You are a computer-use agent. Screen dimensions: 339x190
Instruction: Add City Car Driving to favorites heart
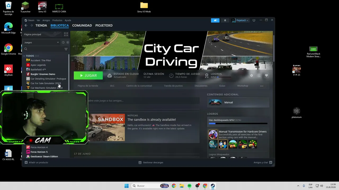(x=266, y=75)
